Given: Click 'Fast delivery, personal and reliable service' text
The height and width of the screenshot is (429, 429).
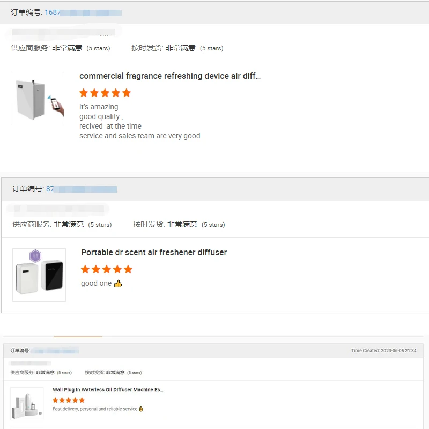Looking at the screenshot, I should (x=95, y=409).
